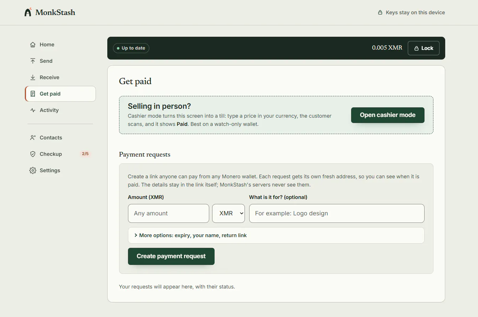Click the What is it for? (optional) label
The width and height of the screenshot is (478, 317).
278,197
